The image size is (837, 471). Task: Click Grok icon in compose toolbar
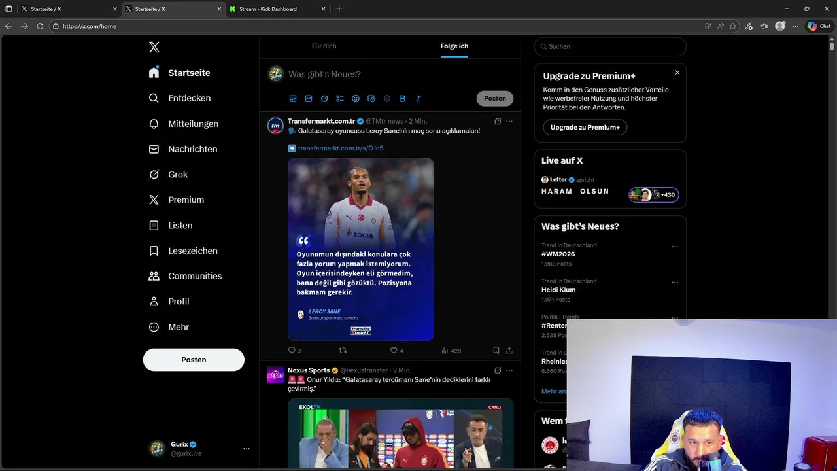324,99
